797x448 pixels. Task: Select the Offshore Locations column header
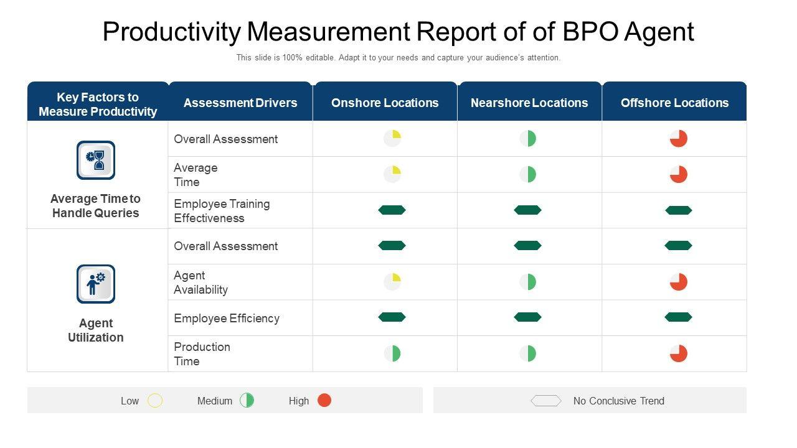coord(674,103)
